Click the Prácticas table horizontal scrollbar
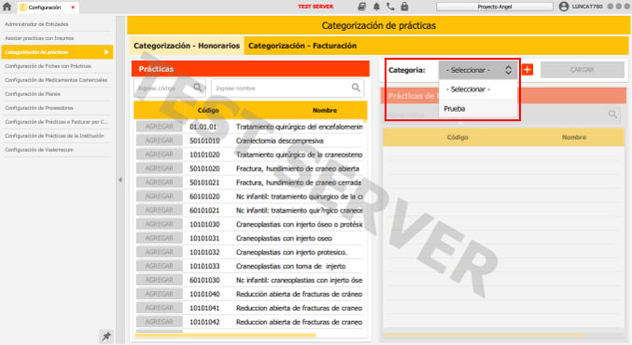632x345 pixels. coord(225,335)
